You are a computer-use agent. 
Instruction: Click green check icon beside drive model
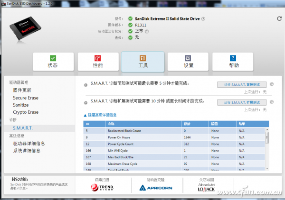130,18
